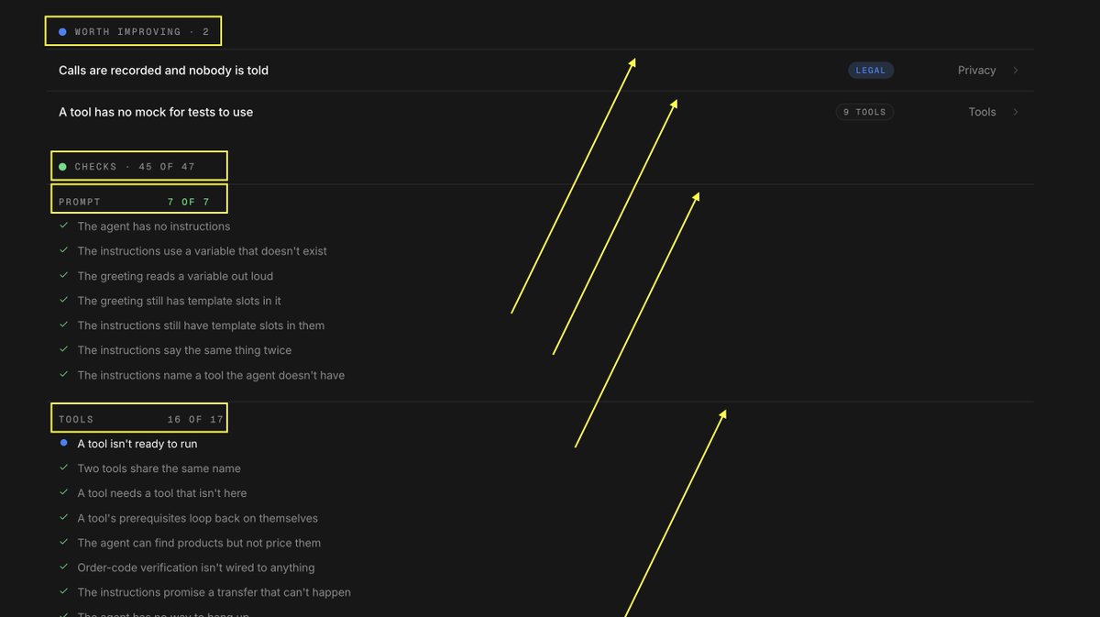Open the Tools link on mock row
1100x617 pixels.
(982, 112)
